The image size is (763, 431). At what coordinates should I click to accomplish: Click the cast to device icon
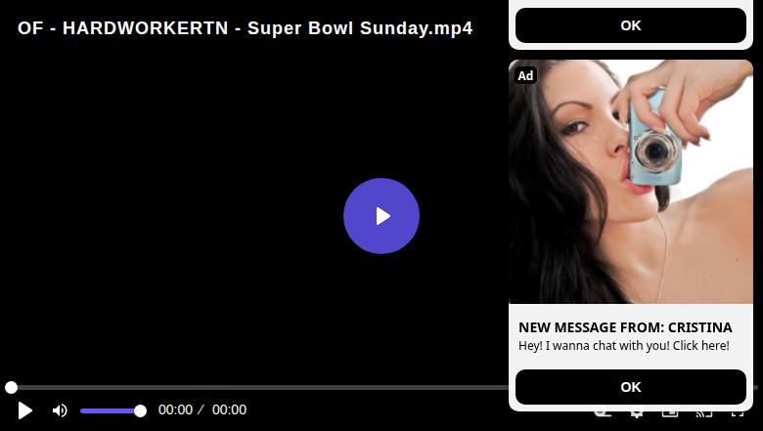point(704,413)
